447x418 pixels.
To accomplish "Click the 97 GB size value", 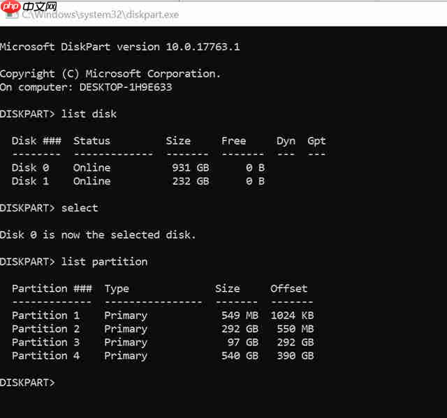I will point(243,342).
